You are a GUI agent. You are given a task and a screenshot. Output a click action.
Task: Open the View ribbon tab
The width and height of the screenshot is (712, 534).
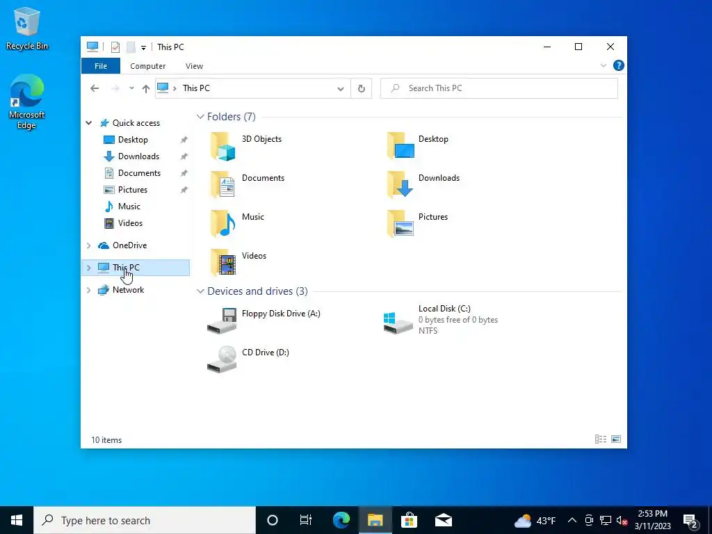click(x=194, y=66)
